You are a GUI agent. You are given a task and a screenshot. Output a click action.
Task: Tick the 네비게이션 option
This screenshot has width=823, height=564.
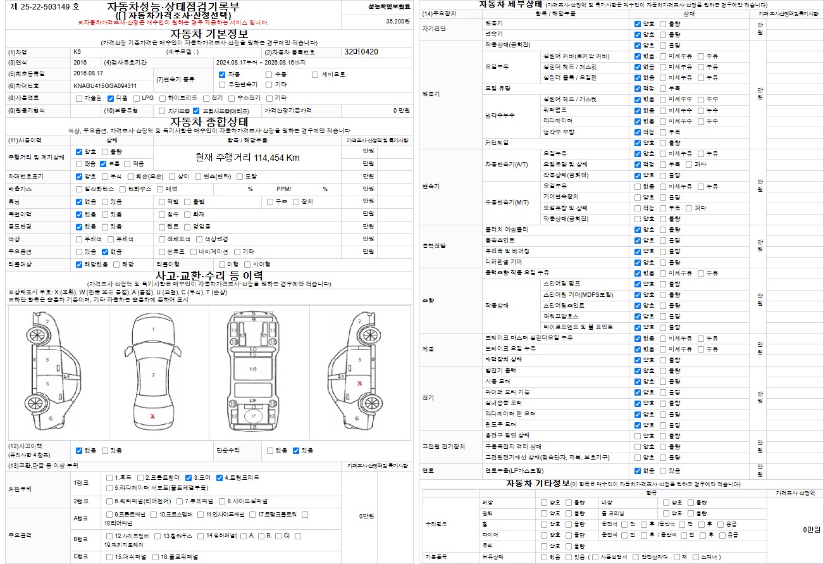point(194,251)
